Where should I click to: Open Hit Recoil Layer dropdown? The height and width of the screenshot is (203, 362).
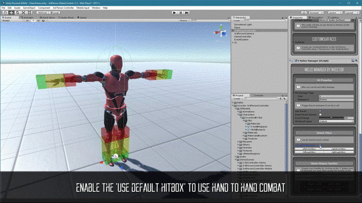[336, 121]
